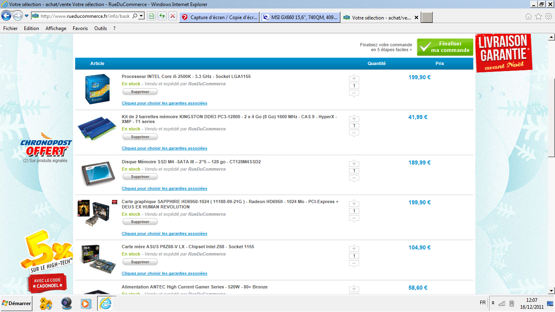The image size is (555, 312).
Task: Open the browser Tools gear icon
Action: point(548,17)
